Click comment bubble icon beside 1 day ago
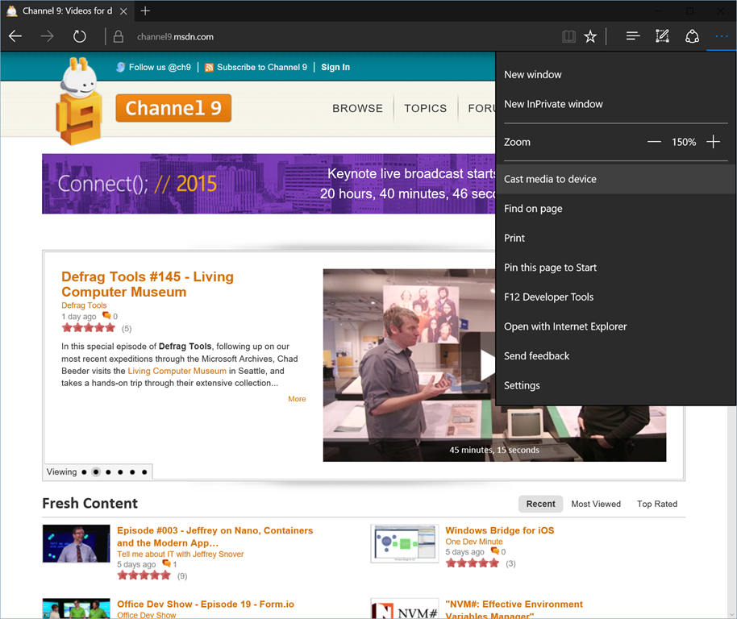Screen dimensions: 737x619 [x=106, y=316]
